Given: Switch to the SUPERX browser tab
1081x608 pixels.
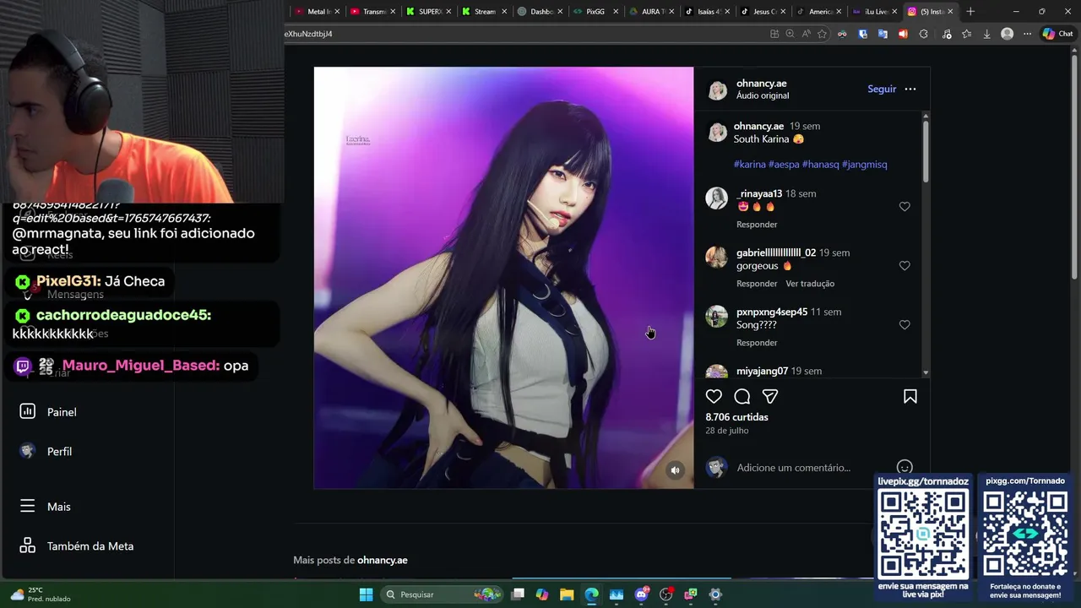Looking at the screenshot, I should point(428,11).
